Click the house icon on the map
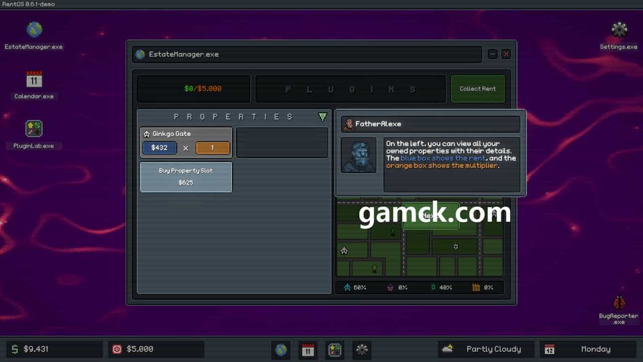643x362 pixels. [344, 250]
